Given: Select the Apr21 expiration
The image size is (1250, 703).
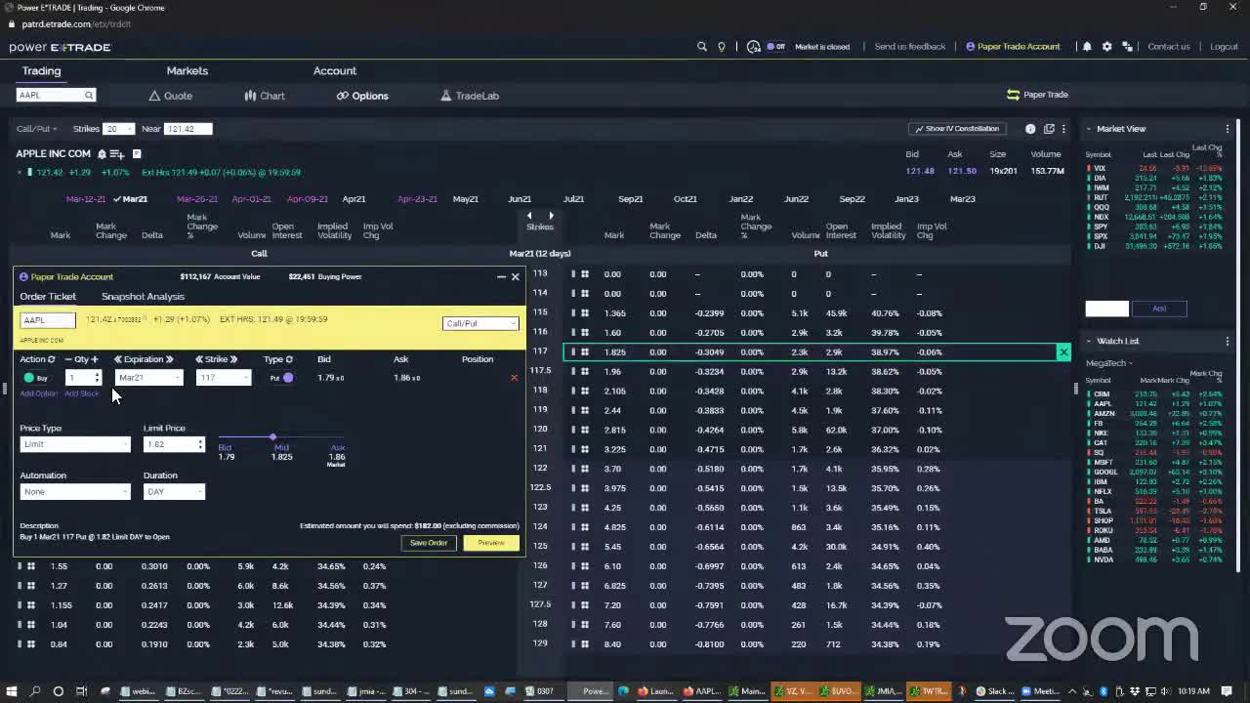Looking at the screenshot, I should coord(354,199).
